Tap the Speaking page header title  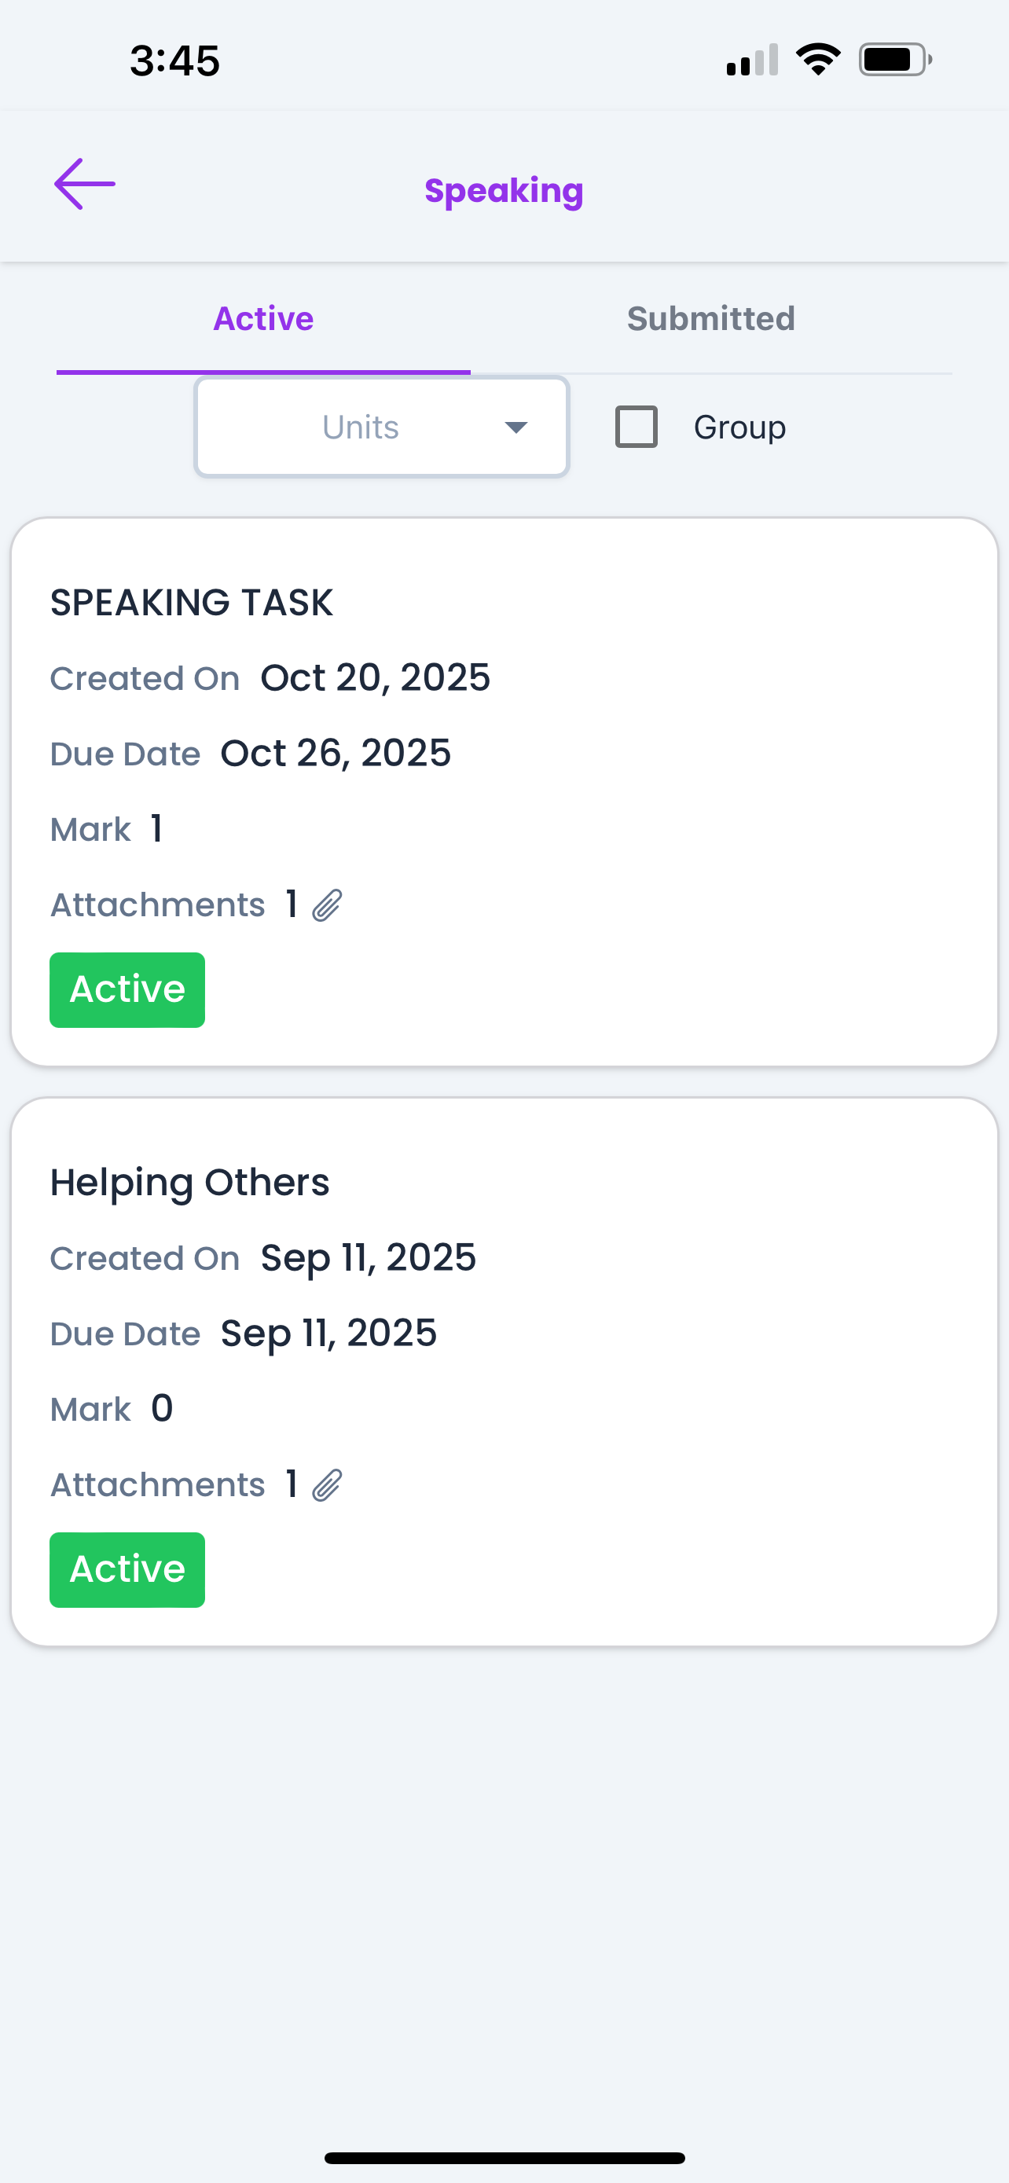coord(504,191)
